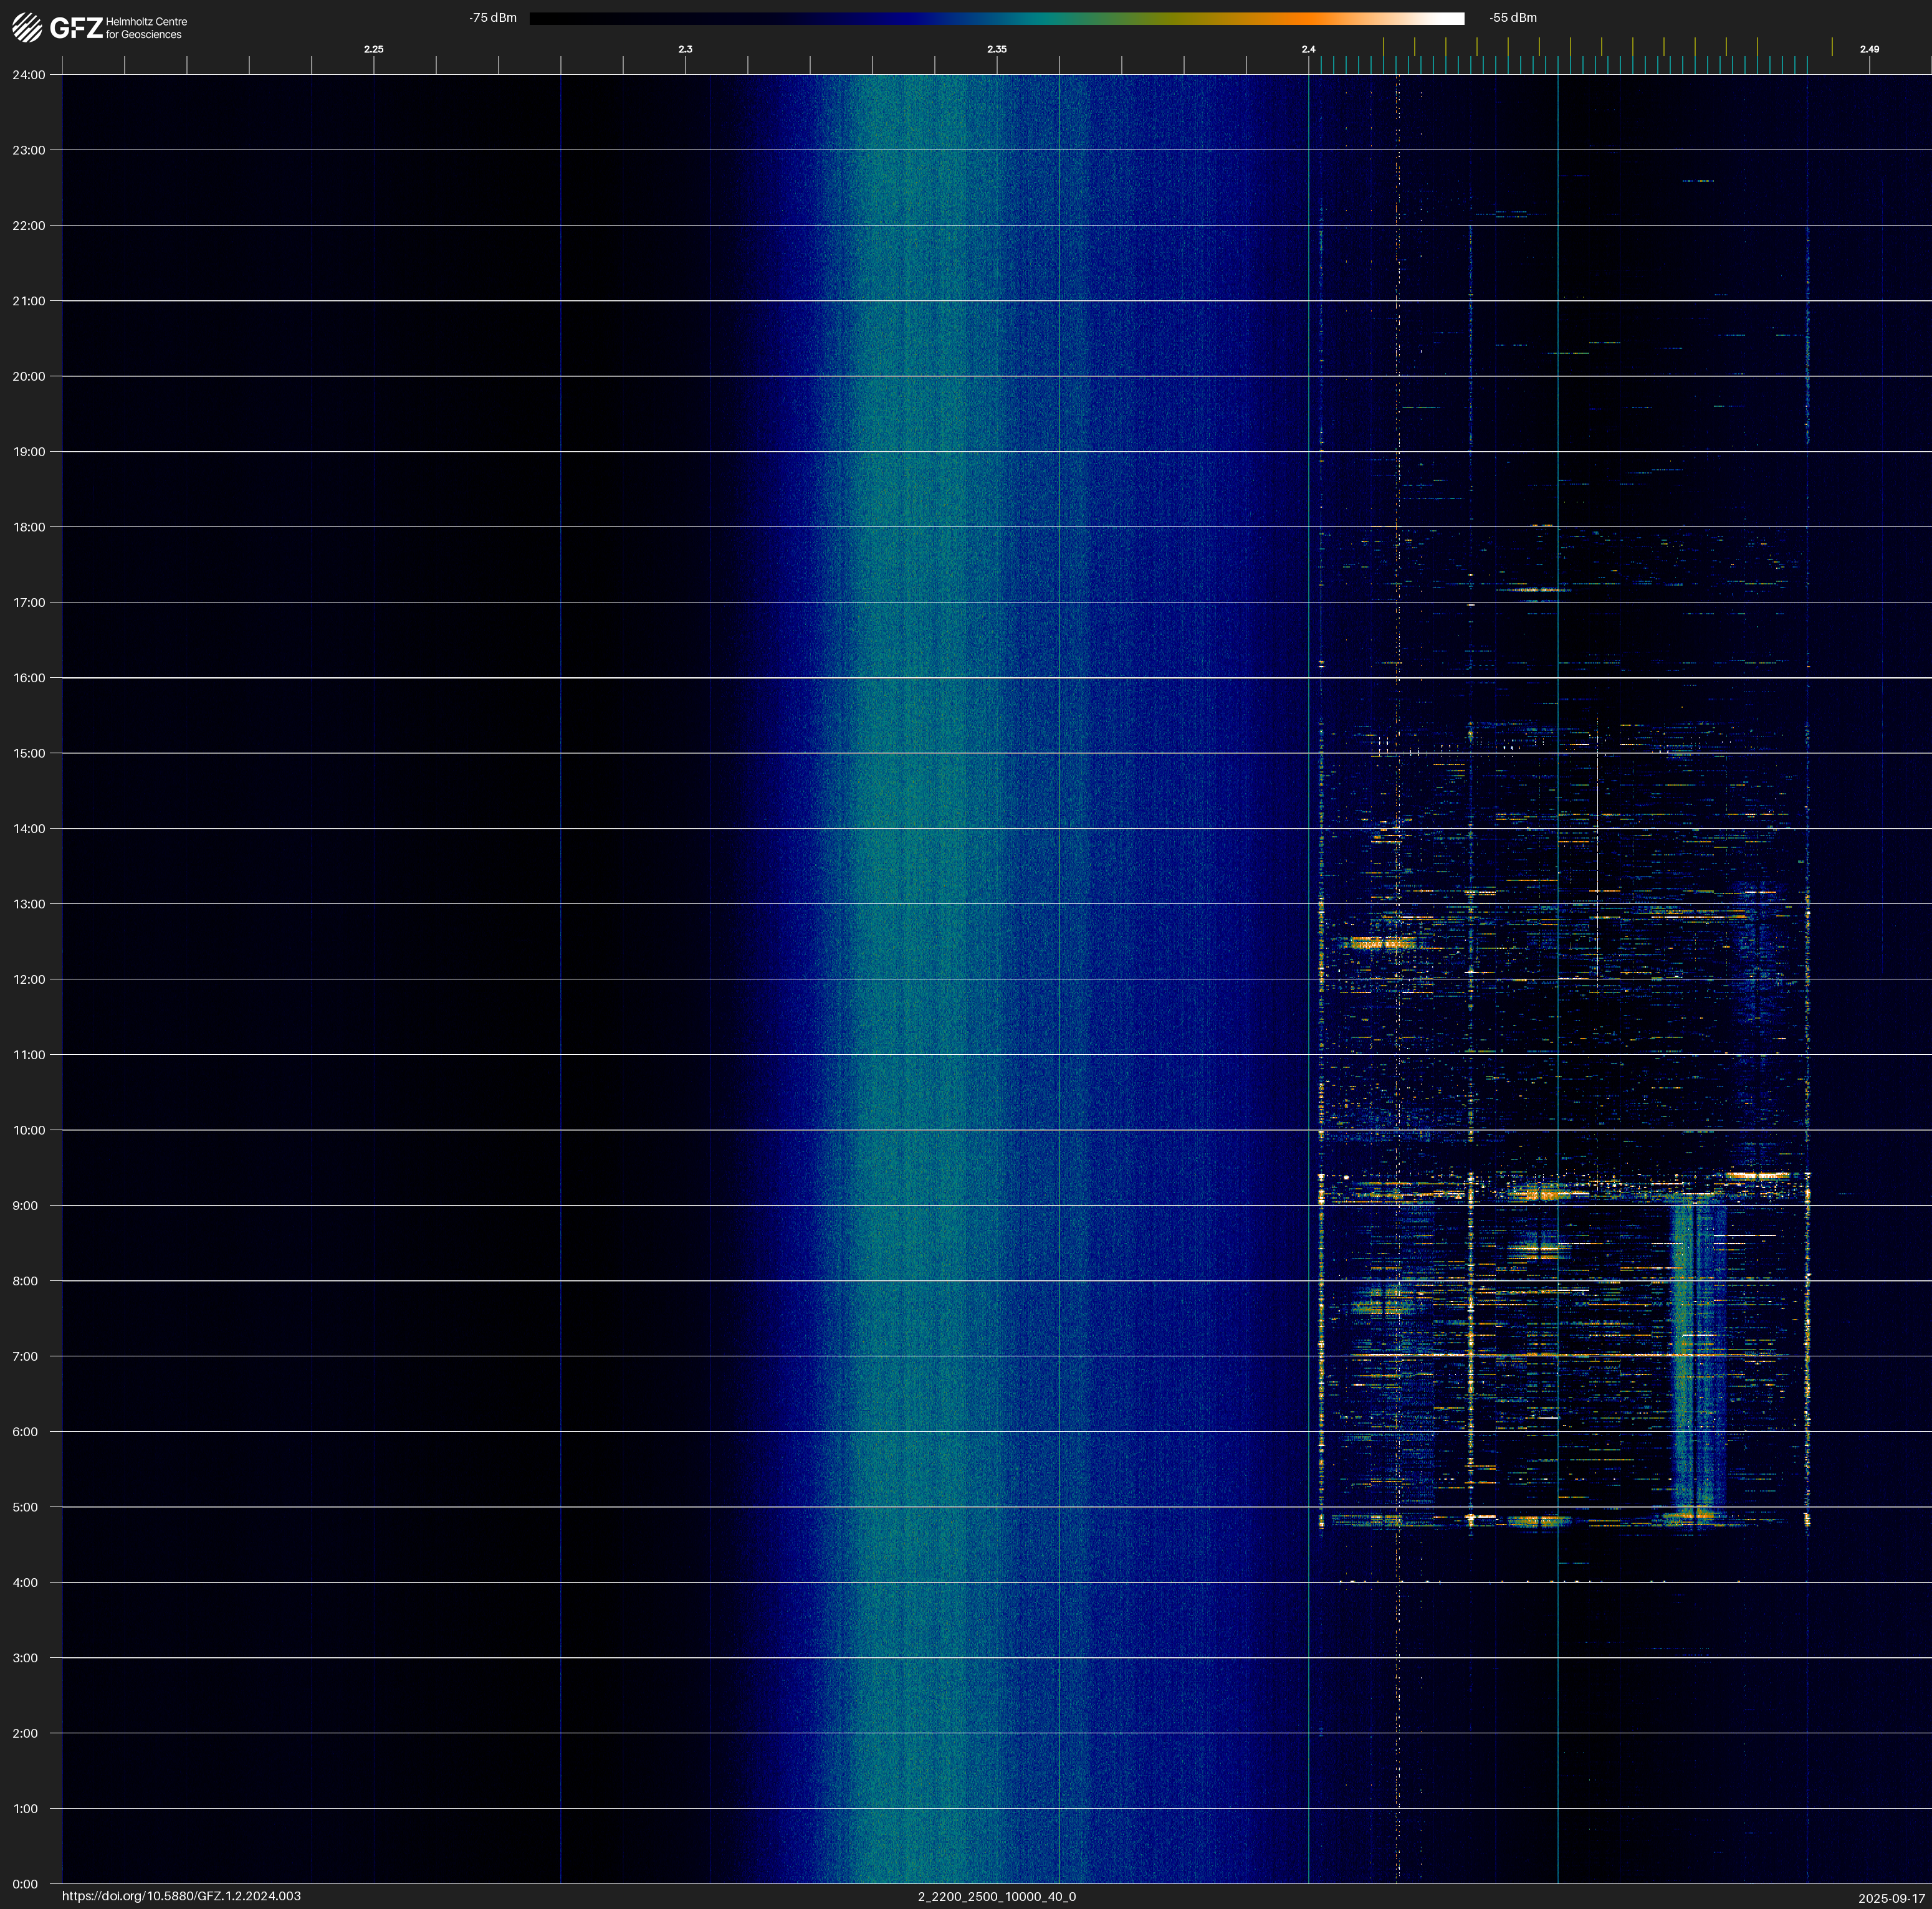This screenshot has width=1932, height=1909.
Task: Click the -55 dBm scale label
Action: pos(1512,18)
